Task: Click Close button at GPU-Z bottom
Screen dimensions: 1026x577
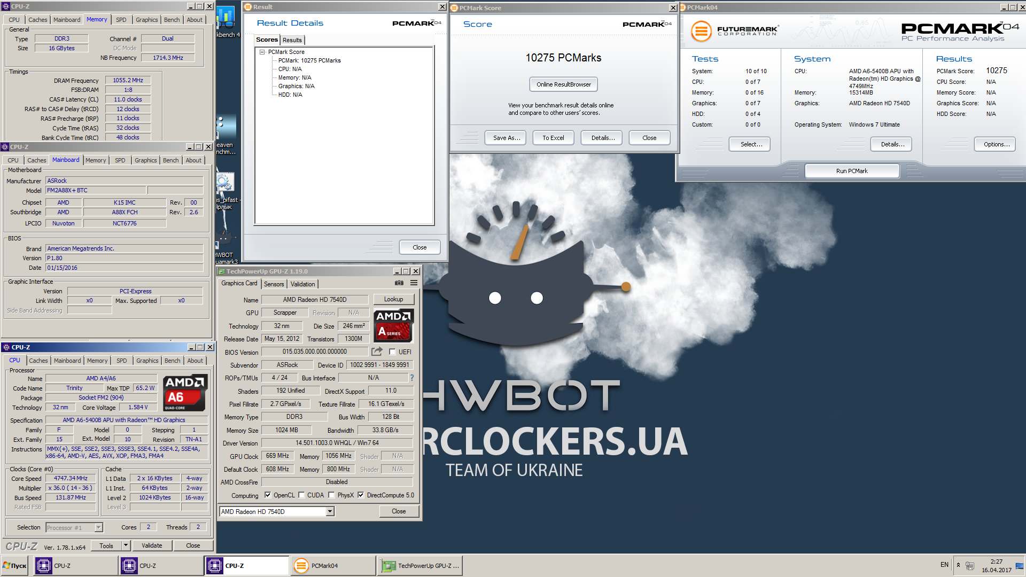Action: [399, 511]
